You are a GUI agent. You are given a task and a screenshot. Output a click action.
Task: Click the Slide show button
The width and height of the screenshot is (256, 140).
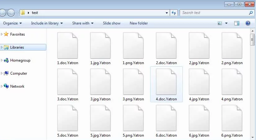click(112, 23)
